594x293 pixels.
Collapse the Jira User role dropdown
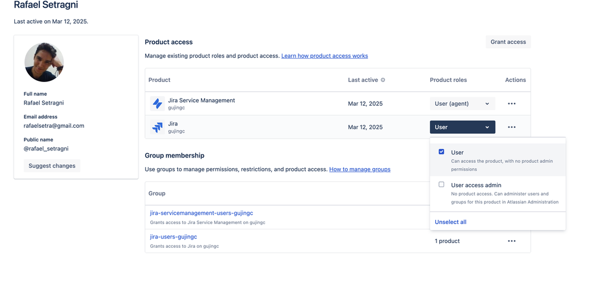click(x=463, y=127)
